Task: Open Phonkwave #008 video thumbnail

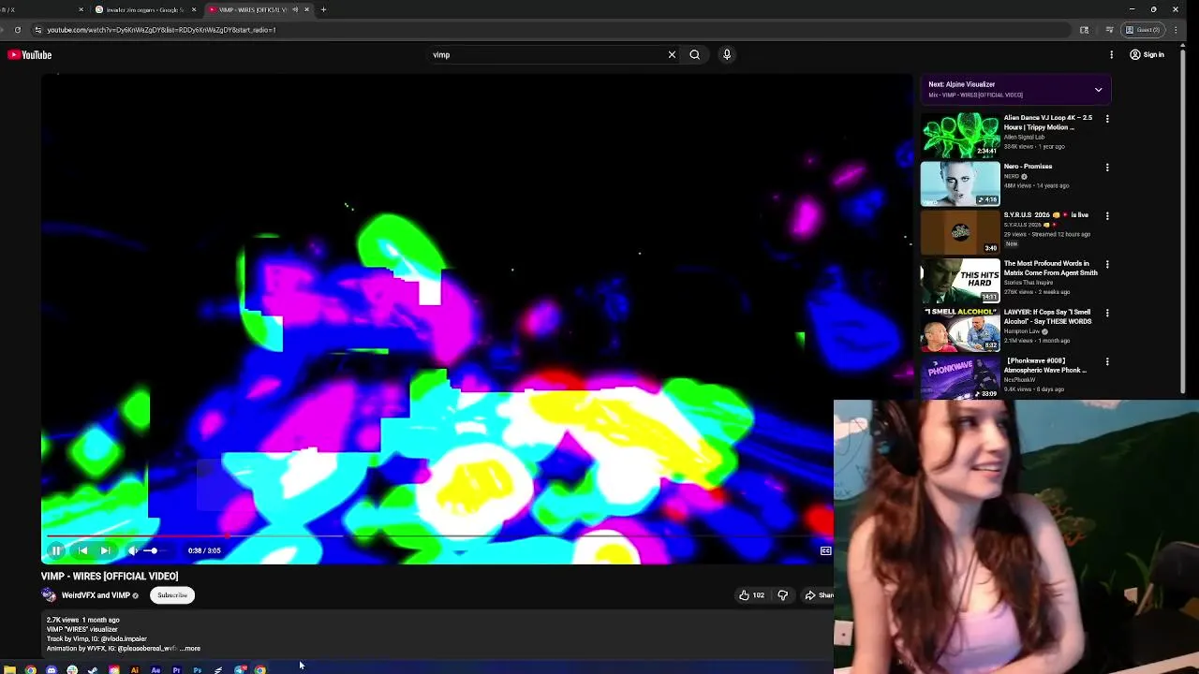Action: pos(960,378)
